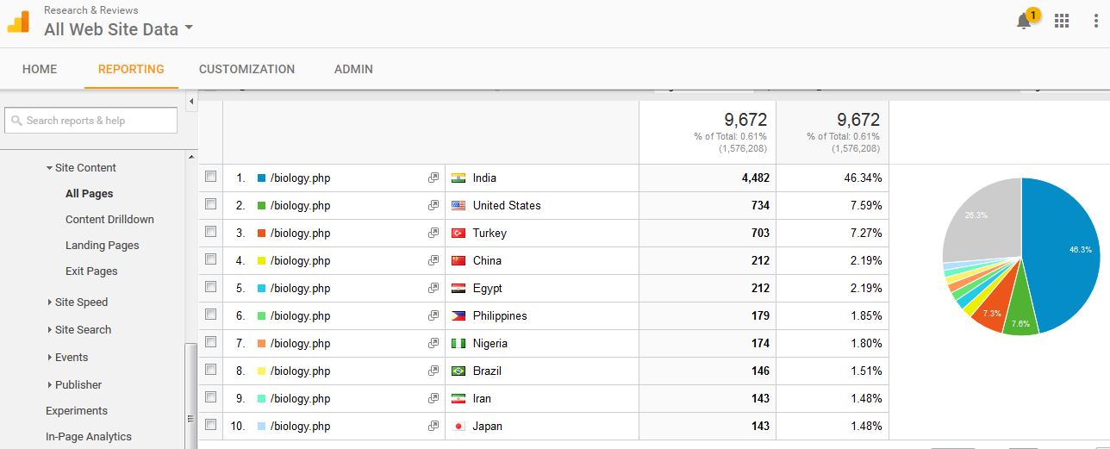Screen dimensions: 1110x449
Task: Open the Google apps grid icon
Action: (1062, 22)
